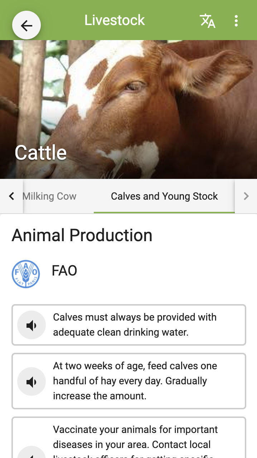Tap the green underline of active tab
Viewport: 257px width, 458px height.
click(x=164, y=213)
